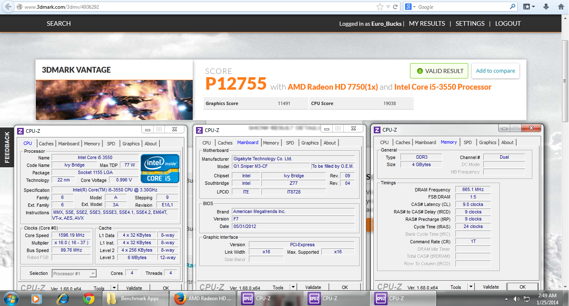The image size is (569, 306).
Task: Click LOGOUT link
Action: pos(508,24)
